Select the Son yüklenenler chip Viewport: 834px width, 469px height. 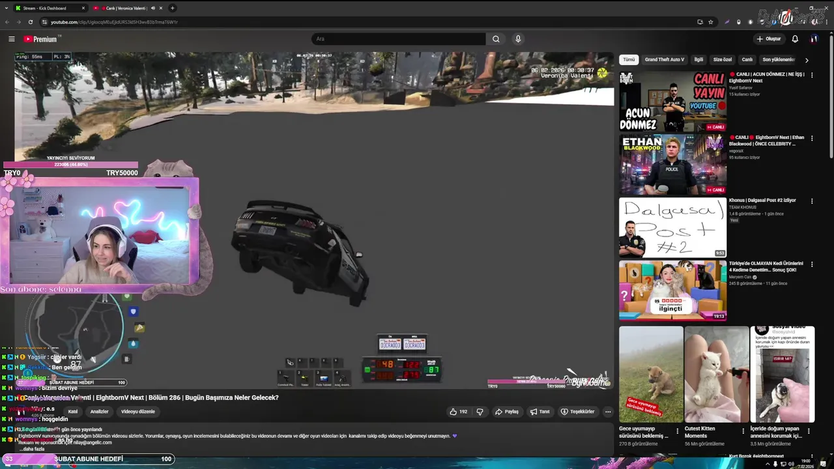(x=779, y=59)
